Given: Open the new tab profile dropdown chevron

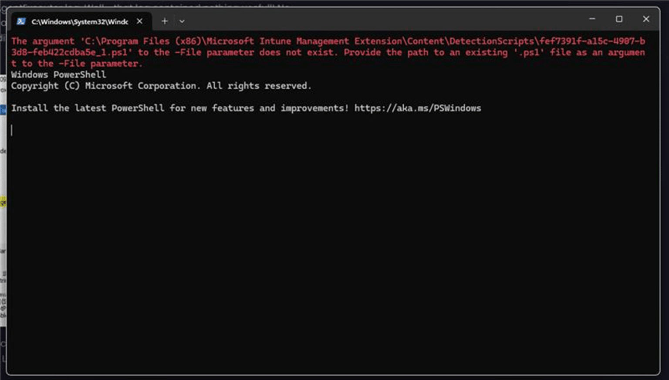Looking at the screenshot, I should (x=182, y=21).
